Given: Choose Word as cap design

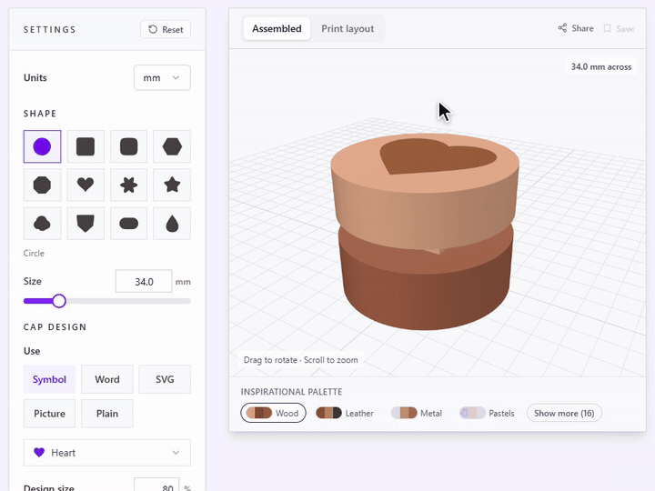Looking at the screenshot, I should pyautogui.click(x=107, y=379).
